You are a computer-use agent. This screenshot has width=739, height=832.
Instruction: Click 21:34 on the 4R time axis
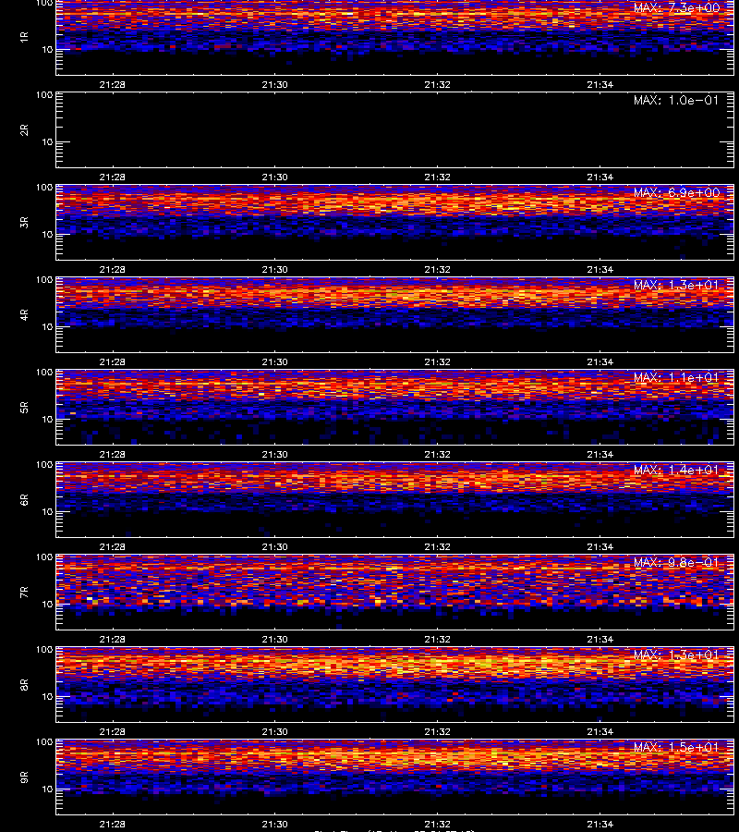[600, 361]
